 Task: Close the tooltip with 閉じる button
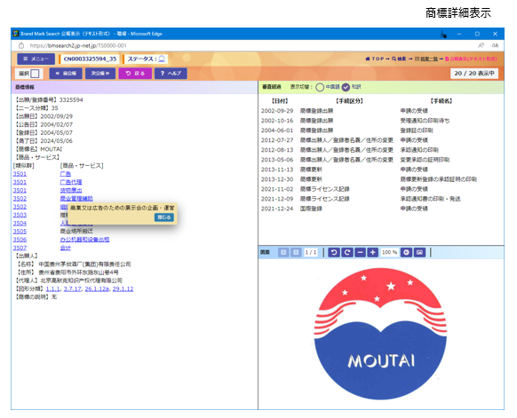(163, 217)
